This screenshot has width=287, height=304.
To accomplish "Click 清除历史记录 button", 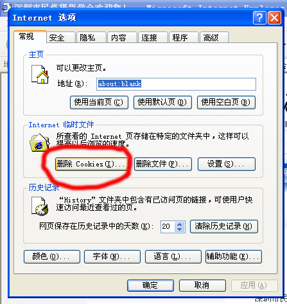I will pyautogui.click(x=224, y=226).
